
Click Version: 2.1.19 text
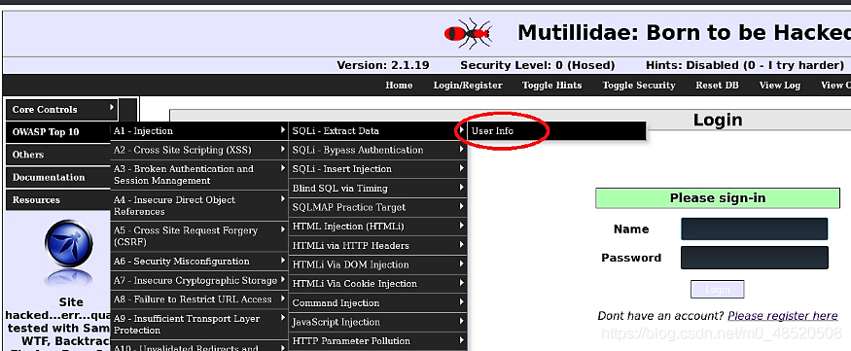383,66
